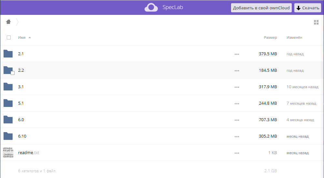Click '4 месяца назад' modified date
Screen dimensions: 324x178
pyautogui.click(x=300, y=120)
